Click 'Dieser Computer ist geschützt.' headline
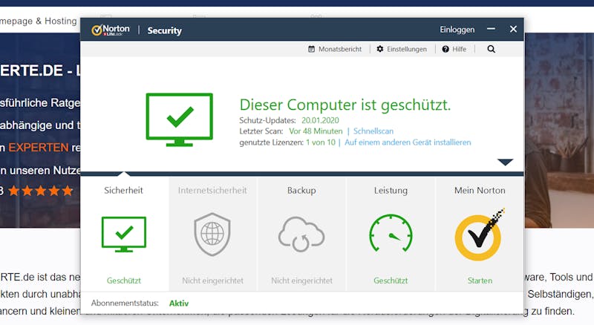594x325 pixels. click(x=345, y=105)
